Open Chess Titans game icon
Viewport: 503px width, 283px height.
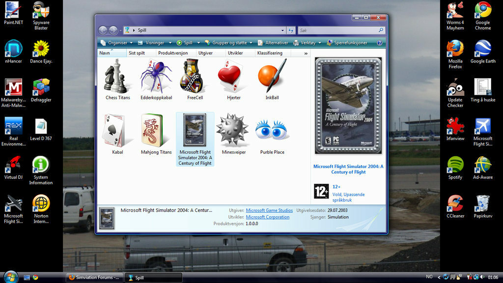117,80
